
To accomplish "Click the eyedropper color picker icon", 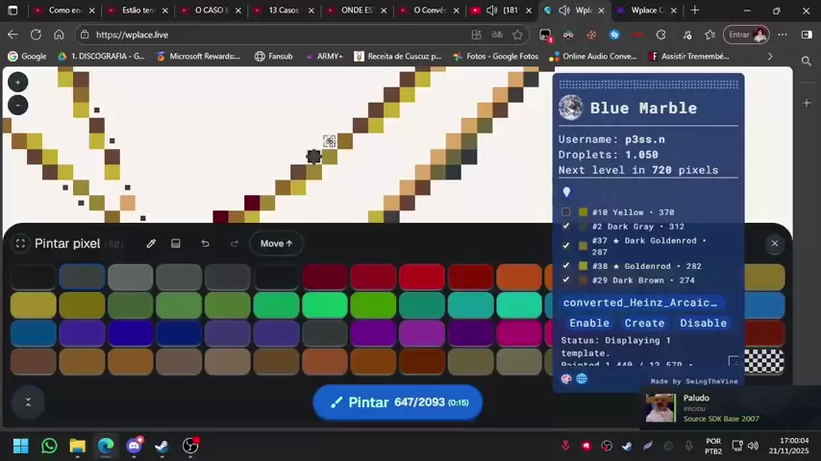I will (x=151, y=244).
